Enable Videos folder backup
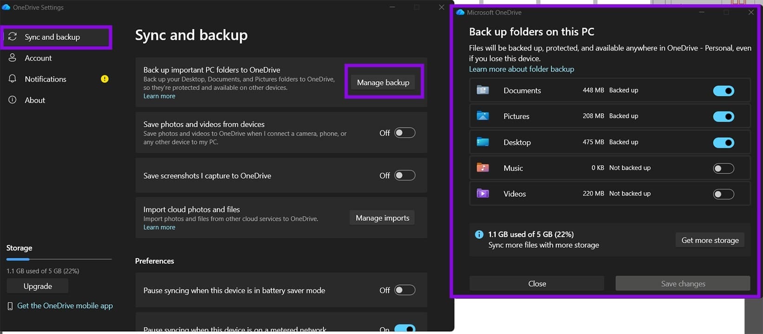Image resolution: width=763 pixels, height=334 pixels. (724, 194)
